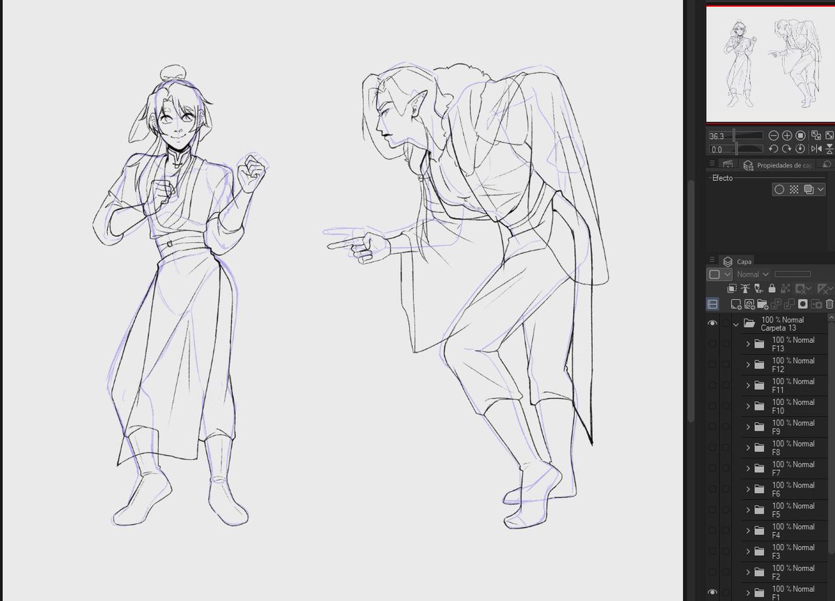The height and width of the screenshot is (601, 835).
Task: Click the canvas vertical scrollbar
Action: tap(691, 300)
